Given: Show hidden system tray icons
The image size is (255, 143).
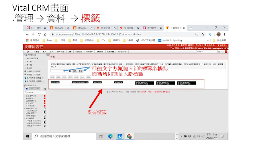Looking at the screenshot, I should coord(180,136).
